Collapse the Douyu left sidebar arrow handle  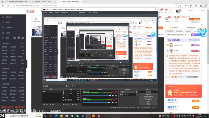click(x=26, y=64)
